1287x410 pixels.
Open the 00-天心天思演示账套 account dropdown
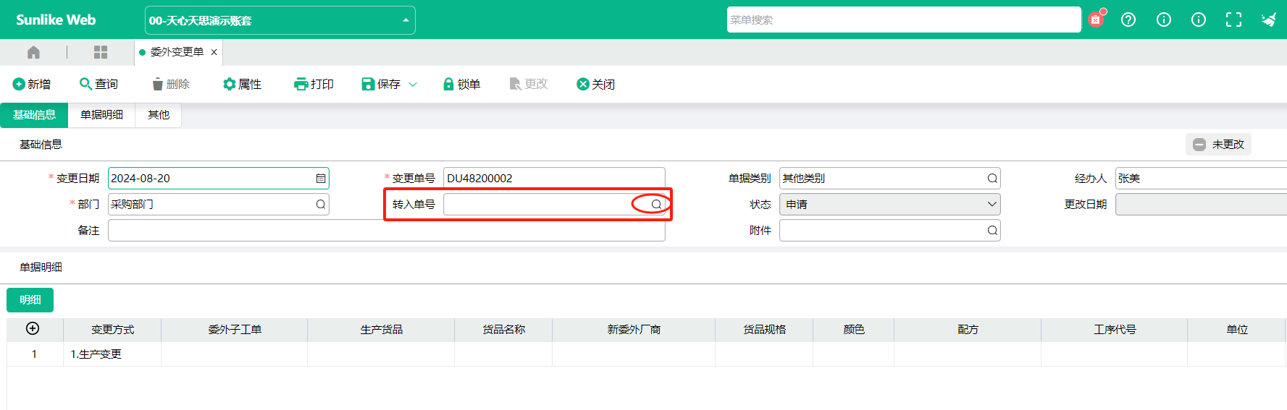tap(280, 20)
